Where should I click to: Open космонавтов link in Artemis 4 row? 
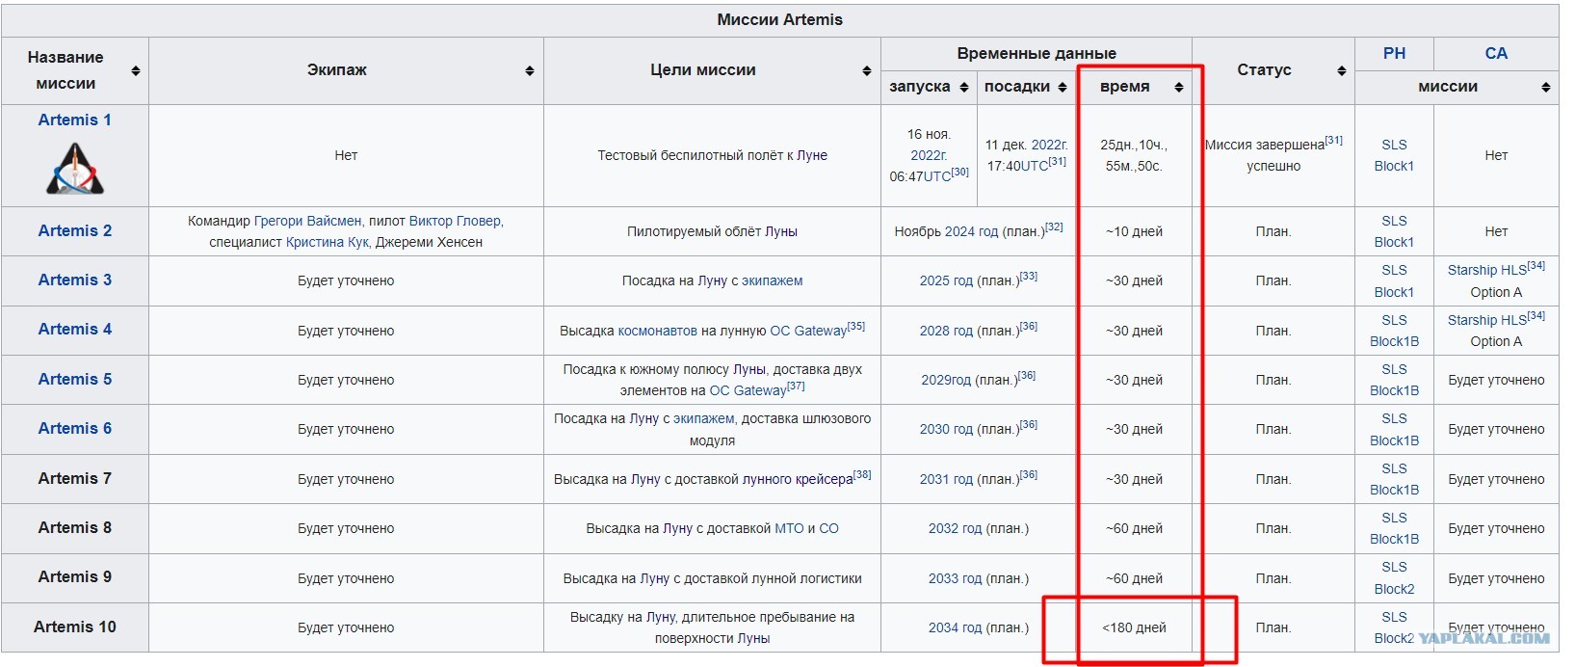click(x=657, y=331)
